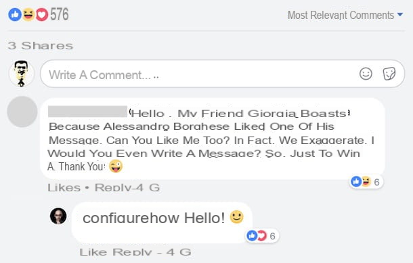Viewport: 413px width, 263px height.
Task: Reply to the Alessandro Borghese comment
Action: click(x=113, y=187)
